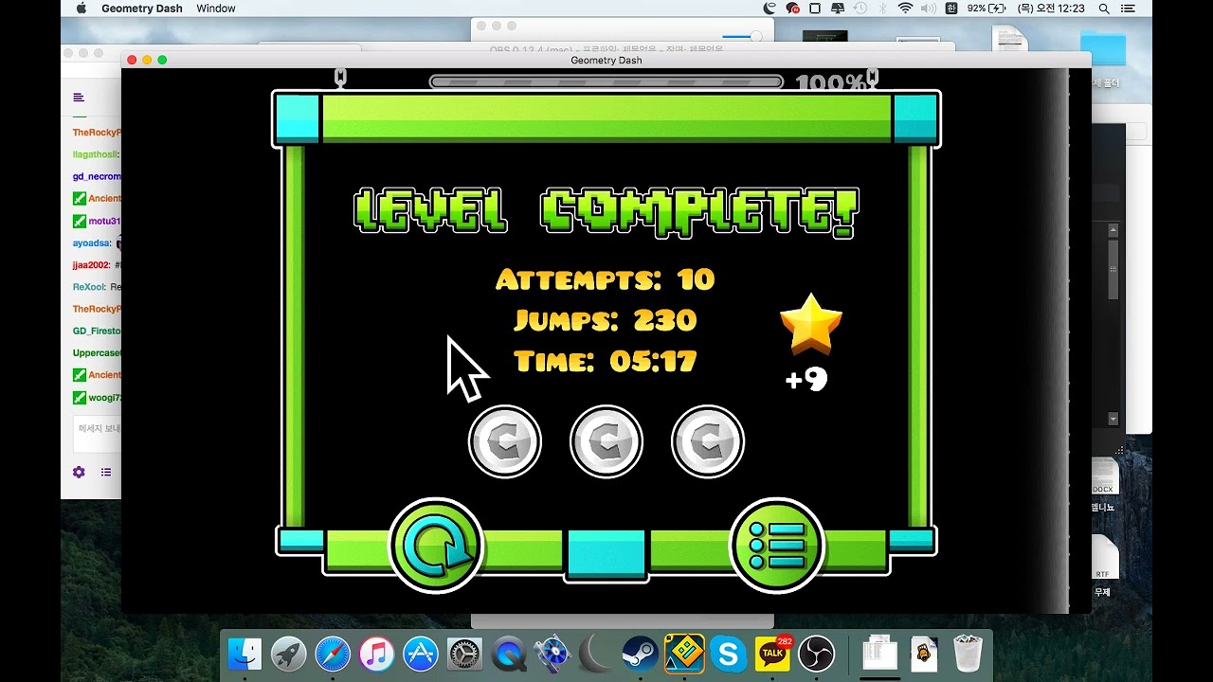Click the green replay level button
This screenshot has width=1213, height=682.
436,546
